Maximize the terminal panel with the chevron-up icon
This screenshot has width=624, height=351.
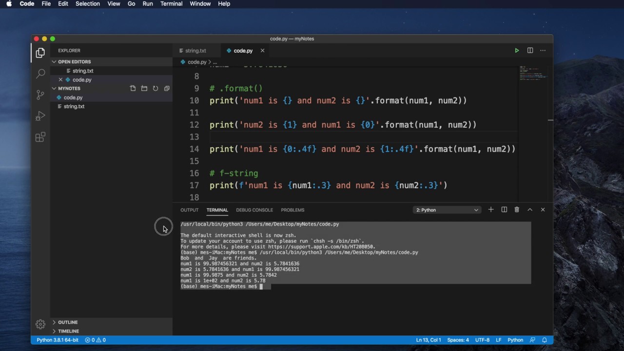point(530,210)
